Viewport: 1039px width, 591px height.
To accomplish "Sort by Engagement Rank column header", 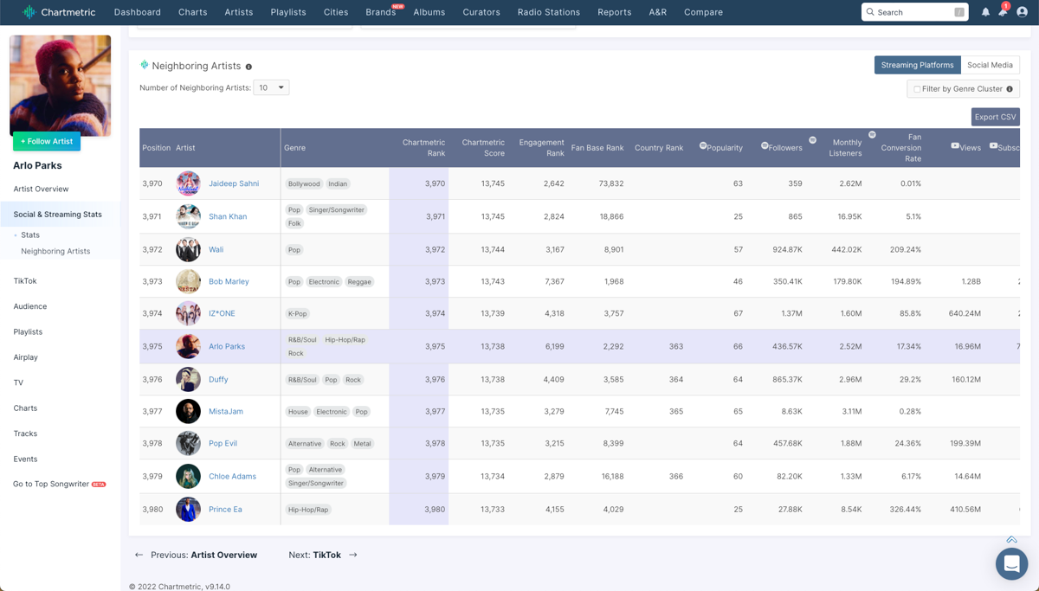I will [541, 147].
